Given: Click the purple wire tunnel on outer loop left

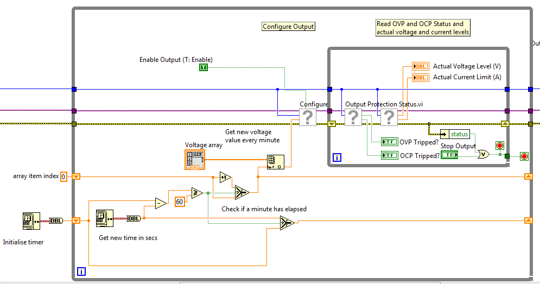Looking at the screenshot, I should pyautogui.click(x=74, y=111).
